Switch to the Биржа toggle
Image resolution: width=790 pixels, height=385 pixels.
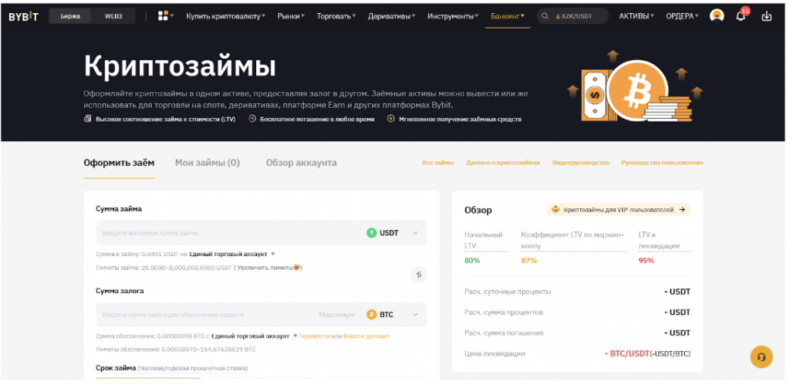pyautogui.click(x=70, y=16)
